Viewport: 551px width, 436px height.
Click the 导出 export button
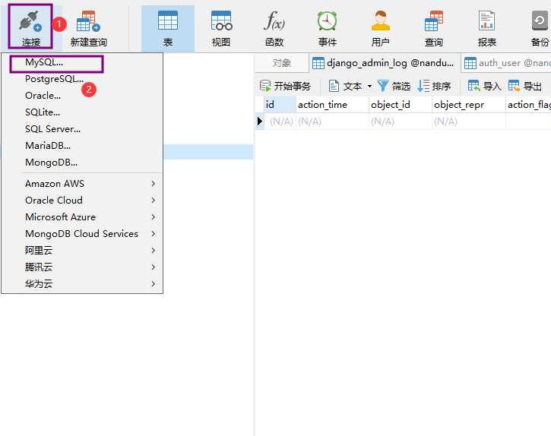[525, 86]
